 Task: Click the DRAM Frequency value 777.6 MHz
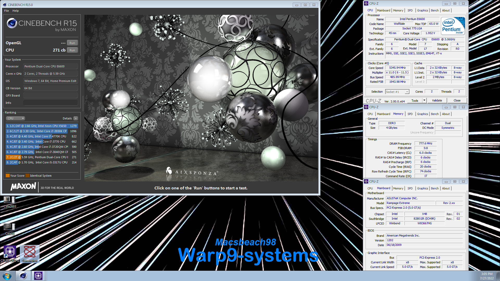pos(426,143)
